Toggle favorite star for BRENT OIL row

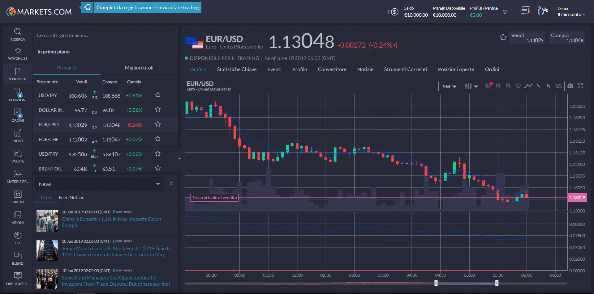(158, 168)
